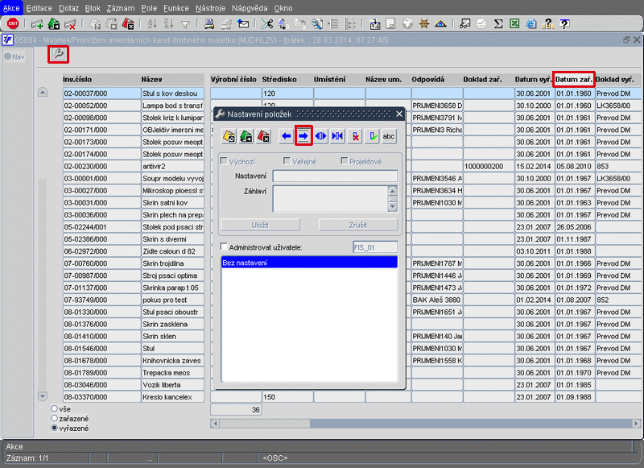This screenshot has width=644, height=468.
Task: Move column left with blue left arrow
Action: (x=287, y=136)
